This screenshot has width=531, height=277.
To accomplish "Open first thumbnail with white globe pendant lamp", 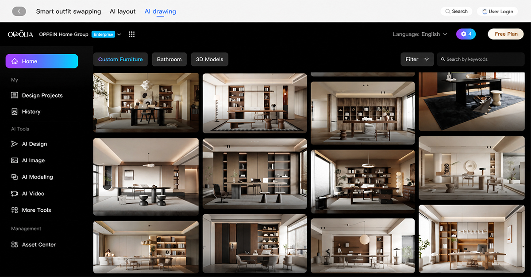I will [146, 103].
